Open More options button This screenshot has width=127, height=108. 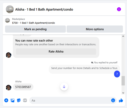pos(95,29)
